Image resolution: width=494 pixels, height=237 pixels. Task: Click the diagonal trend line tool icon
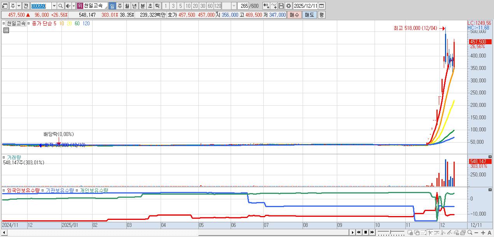(450, 232)
